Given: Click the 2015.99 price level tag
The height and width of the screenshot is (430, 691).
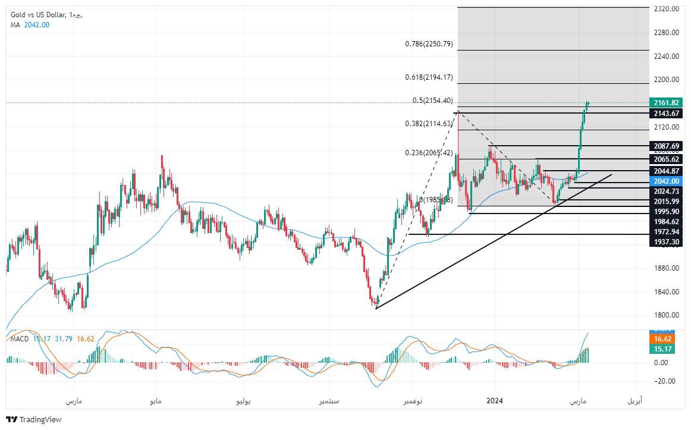Looking at the screenshot, I should (x=666, y=202).
